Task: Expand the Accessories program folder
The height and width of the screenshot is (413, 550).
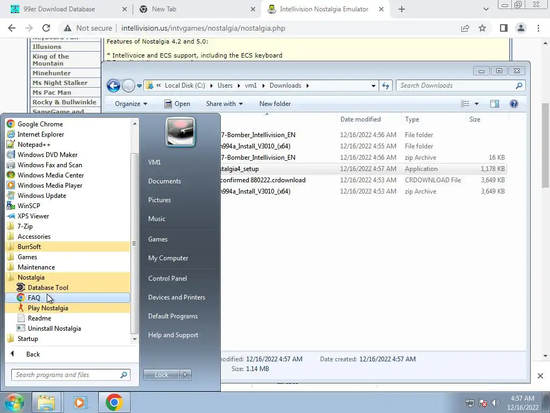Action: click(68, 237)
